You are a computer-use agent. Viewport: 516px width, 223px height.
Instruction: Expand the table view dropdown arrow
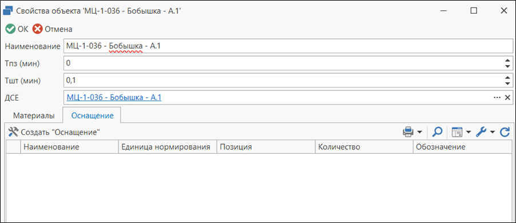[x=469, y=132]
